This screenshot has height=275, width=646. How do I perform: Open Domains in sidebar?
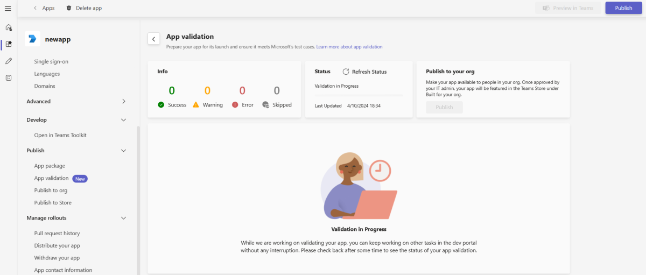click(x=45, y=86)
